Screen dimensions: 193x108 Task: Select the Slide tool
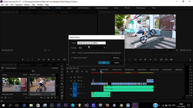coord(62,90)
